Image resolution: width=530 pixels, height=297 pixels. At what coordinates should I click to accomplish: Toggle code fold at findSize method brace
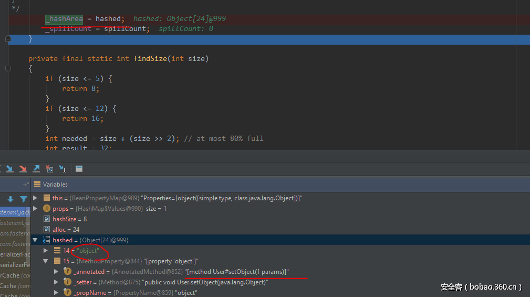click(x=8, y=68)
